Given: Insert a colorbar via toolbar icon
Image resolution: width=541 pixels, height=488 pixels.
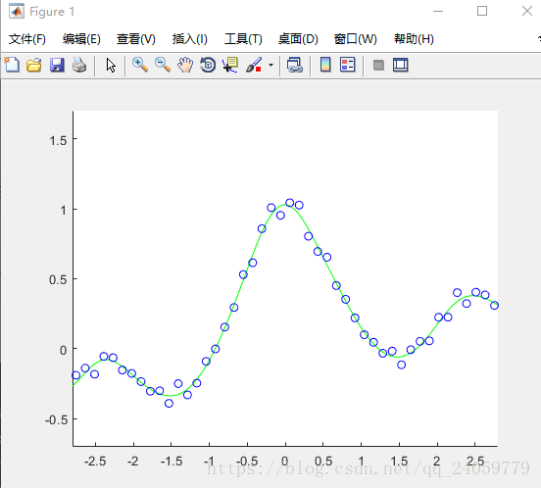Looking at the screenshot, I should [x=325, y=65].
